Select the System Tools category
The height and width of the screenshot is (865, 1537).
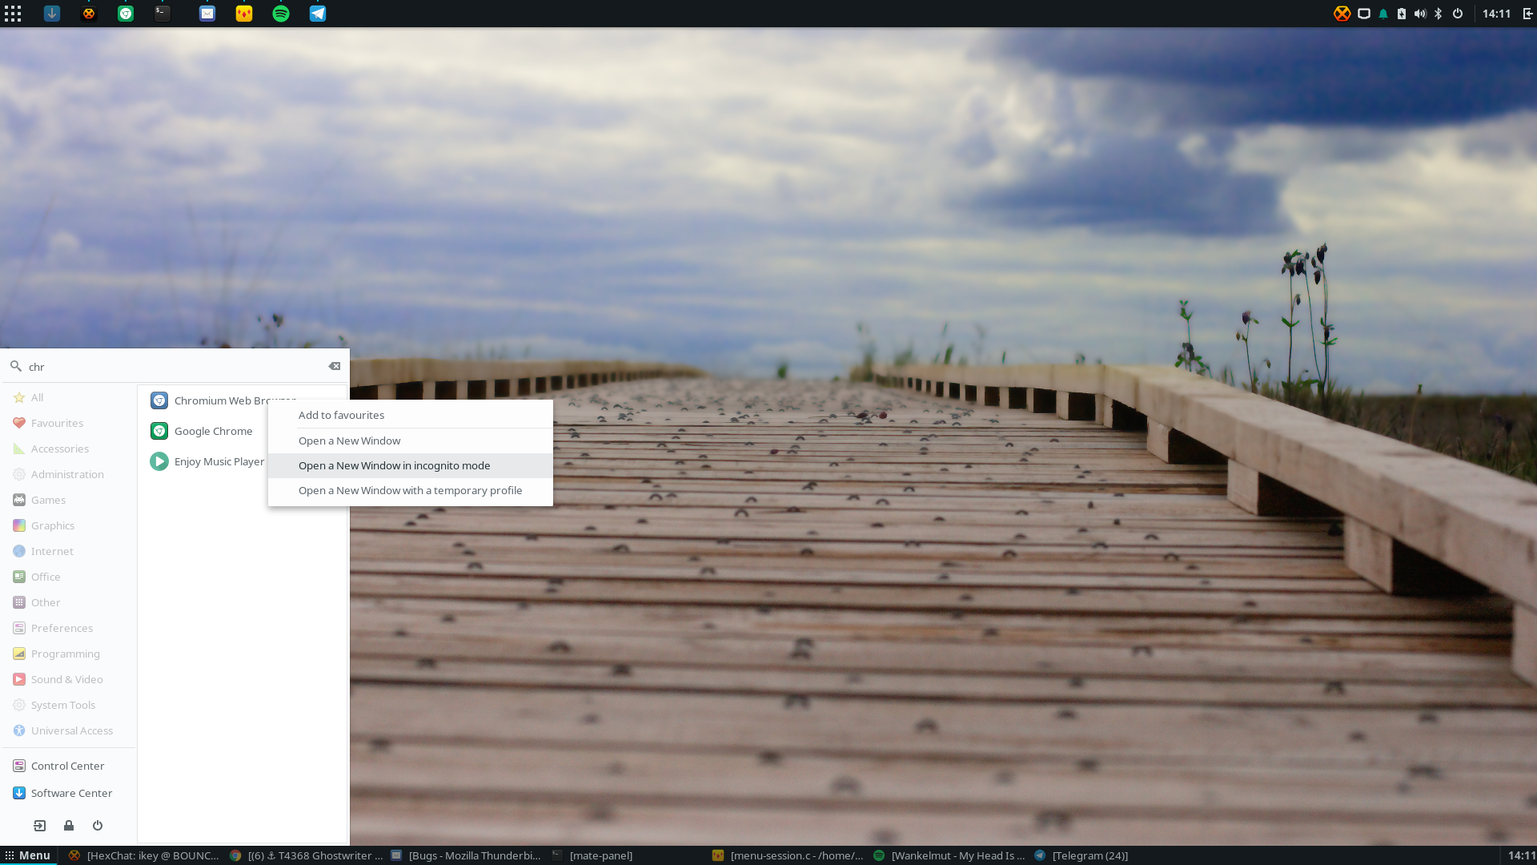(x=69, y=705)
